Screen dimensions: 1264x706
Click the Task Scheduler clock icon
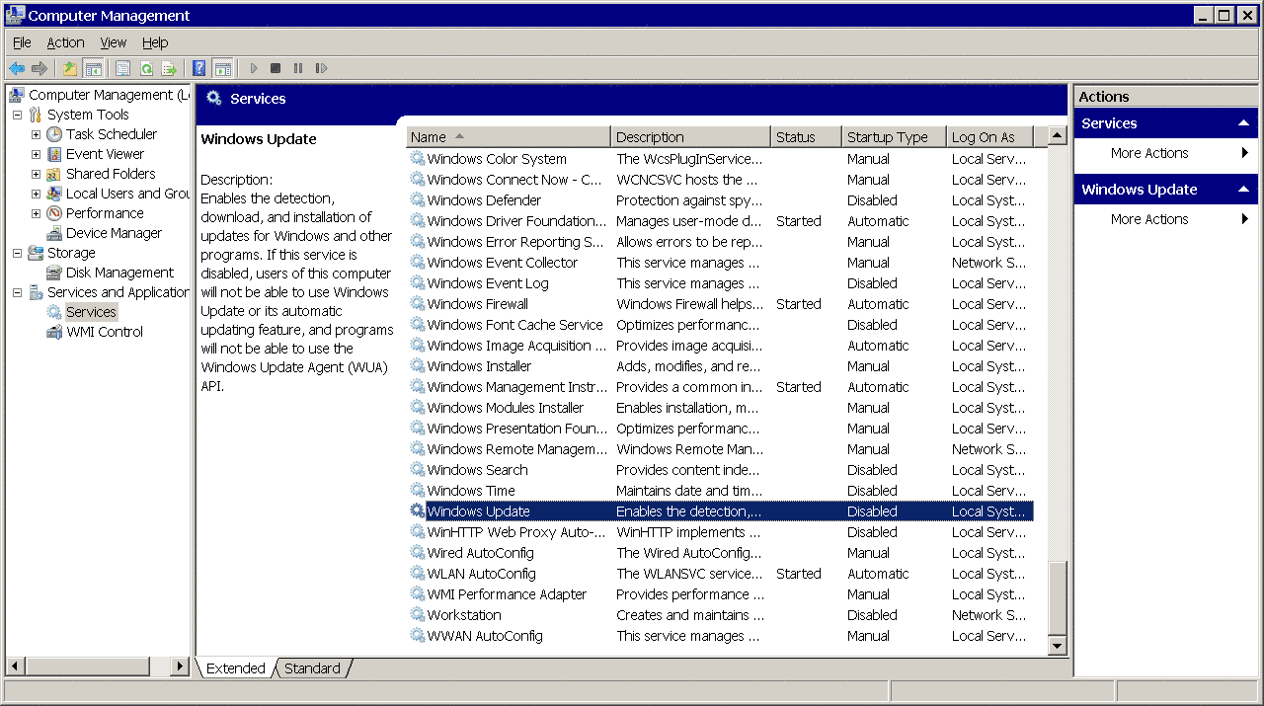point(54,134)
